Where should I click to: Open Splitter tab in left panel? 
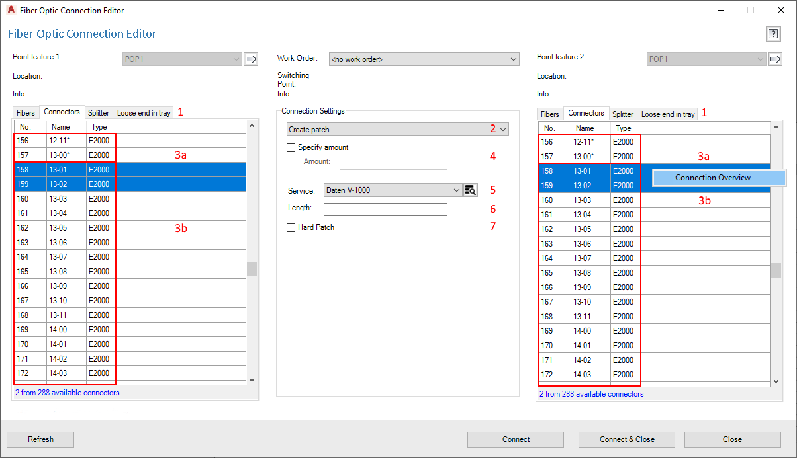(99, 113)
